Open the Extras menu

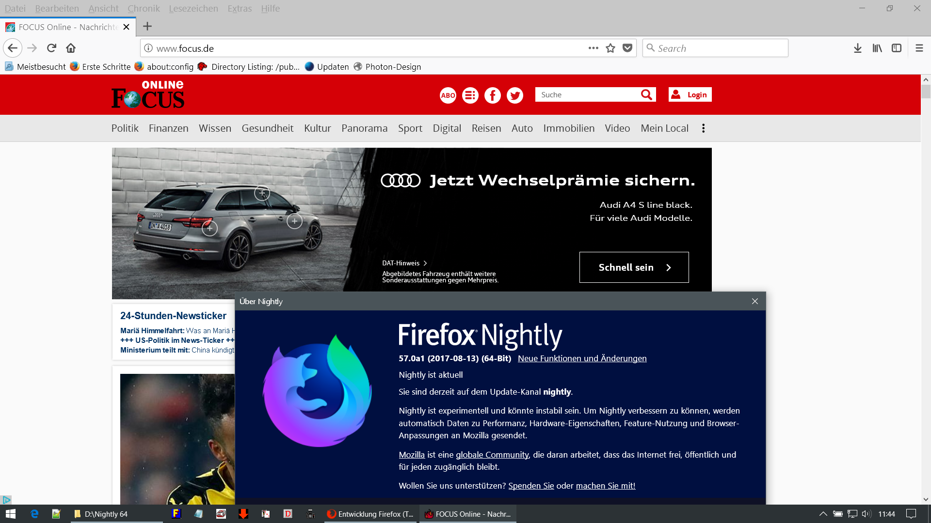tap(240, 8)
